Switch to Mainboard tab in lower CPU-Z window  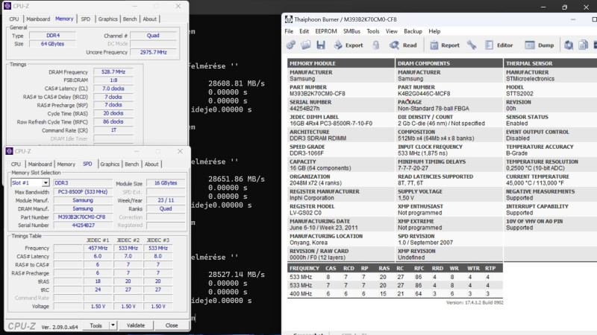tap(40, 164)
